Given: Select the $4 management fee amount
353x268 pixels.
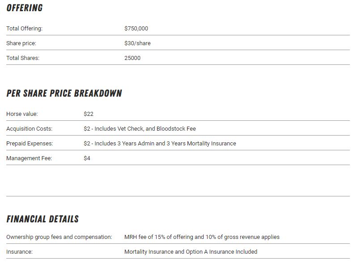Looking at the screenshot, I should tap(87, 158).
